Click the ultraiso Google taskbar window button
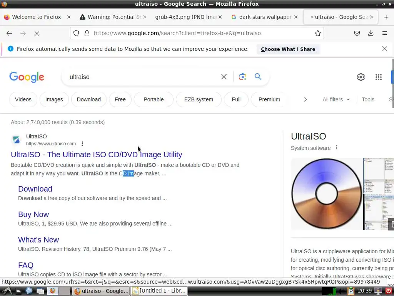394x296 pixels. [x=102, y=291]
